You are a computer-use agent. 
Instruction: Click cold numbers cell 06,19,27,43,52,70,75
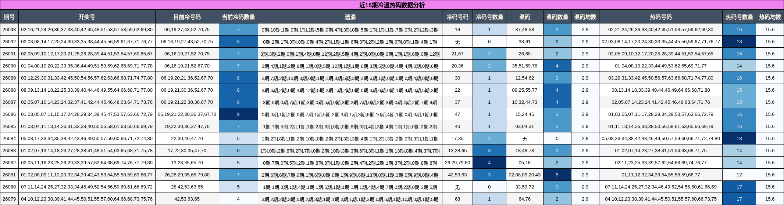(x=187, y=30)
